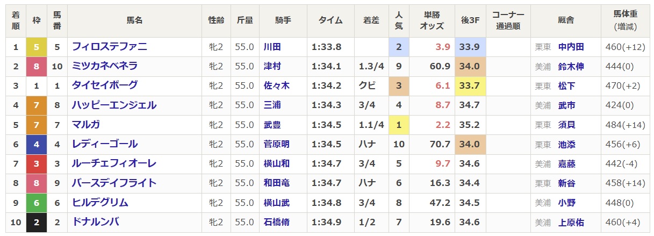
Task: Open trainer 中内田's page
Action: coord(571,47)
